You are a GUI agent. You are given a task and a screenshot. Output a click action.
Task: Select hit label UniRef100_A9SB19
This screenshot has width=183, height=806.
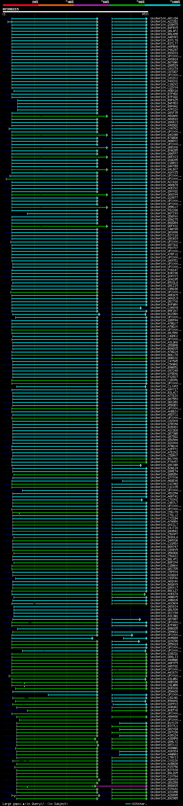click(164, 59)
